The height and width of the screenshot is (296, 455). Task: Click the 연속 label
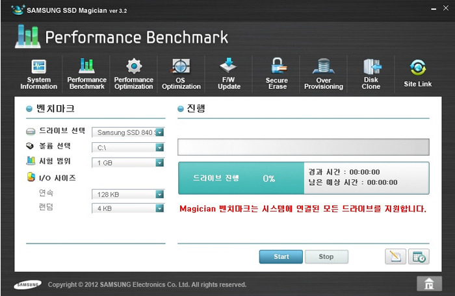(x=46, y=193)
